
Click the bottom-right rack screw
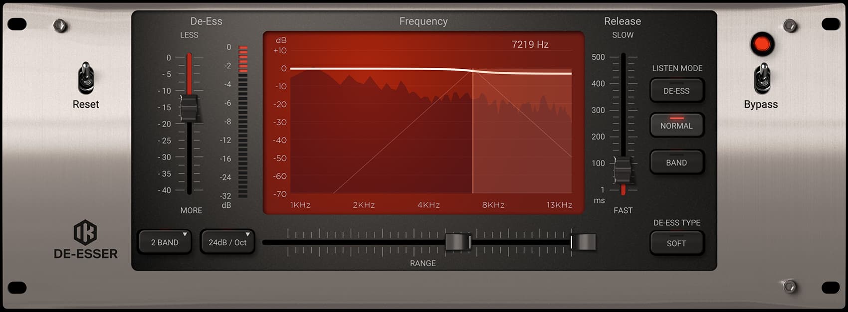789,287
